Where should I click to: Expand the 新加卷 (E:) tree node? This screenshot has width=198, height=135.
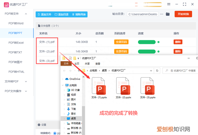click(x=64, y=128)
